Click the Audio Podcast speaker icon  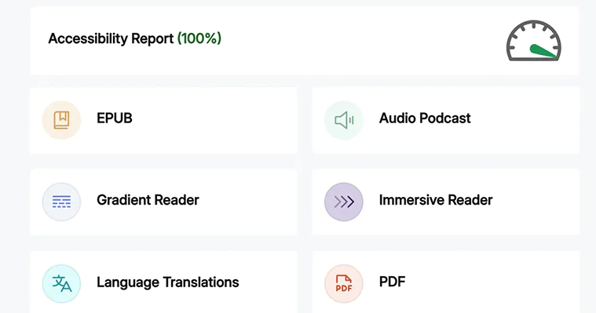click(344, 120)
